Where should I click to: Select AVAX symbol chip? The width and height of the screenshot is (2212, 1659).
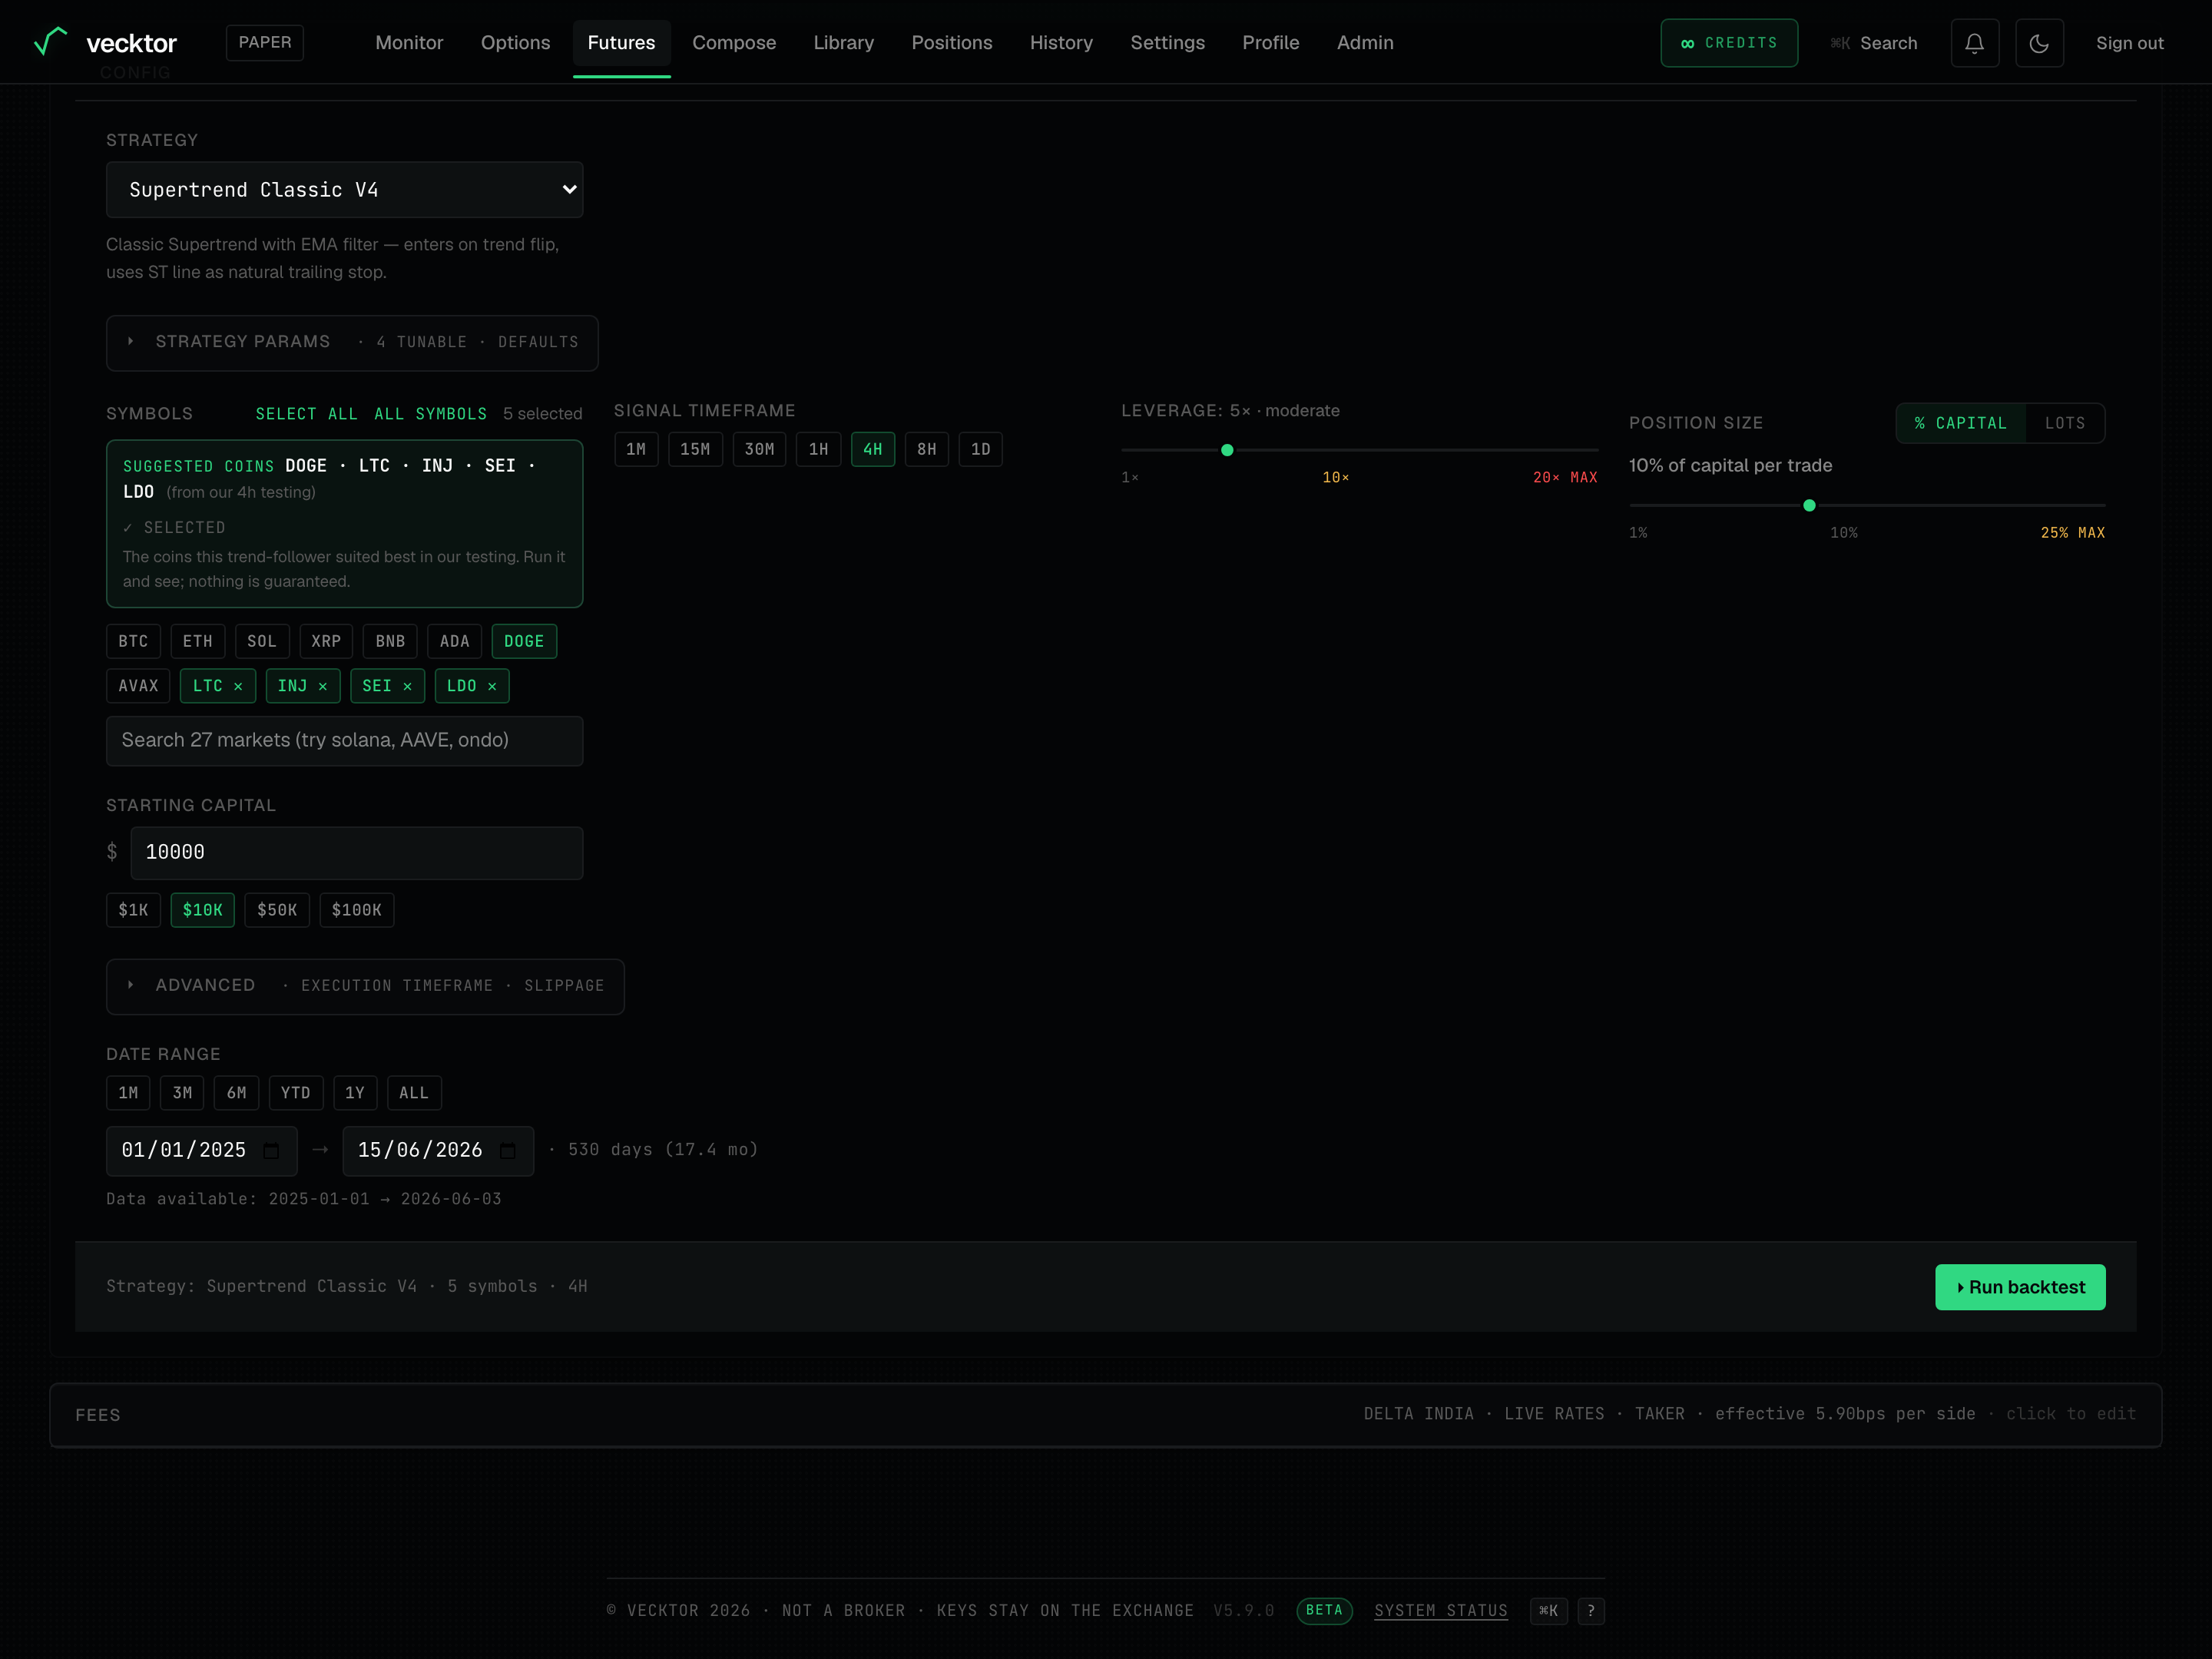tap(138, 686)
